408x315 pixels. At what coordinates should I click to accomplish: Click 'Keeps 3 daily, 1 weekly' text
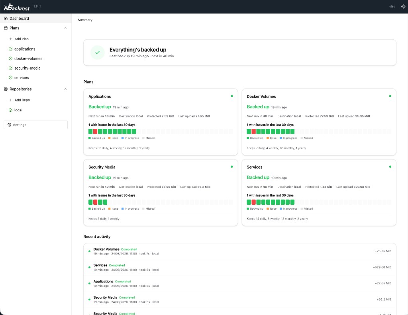click(x=104, y=219)
